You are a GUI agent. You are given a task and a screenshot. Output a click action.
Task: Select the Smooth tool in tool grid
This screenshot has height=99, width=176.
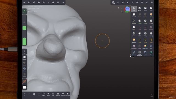click(x=134, y=15)
